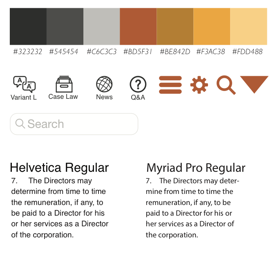The height and width of the screenshot is (255, 280).
Task: Open the Variant L translation icon
Action: click(x=25, y=84)
